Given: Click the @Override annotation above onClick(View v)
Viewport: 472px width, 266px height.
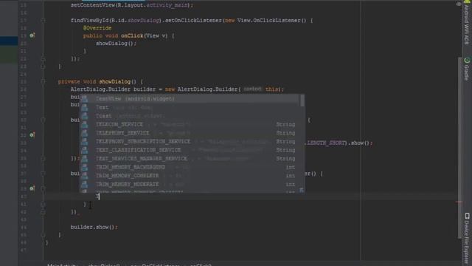Looking at the screenshot, I should (97, 28).
